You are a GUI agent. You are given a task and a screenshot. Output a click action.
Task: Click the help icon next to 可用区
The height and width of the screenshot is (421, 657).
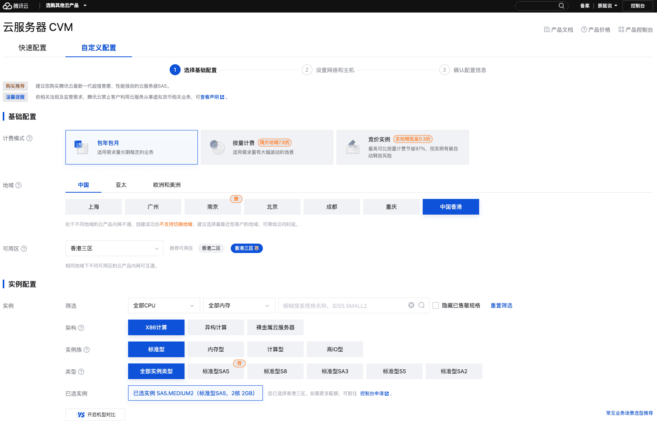(x=24, y=248)
